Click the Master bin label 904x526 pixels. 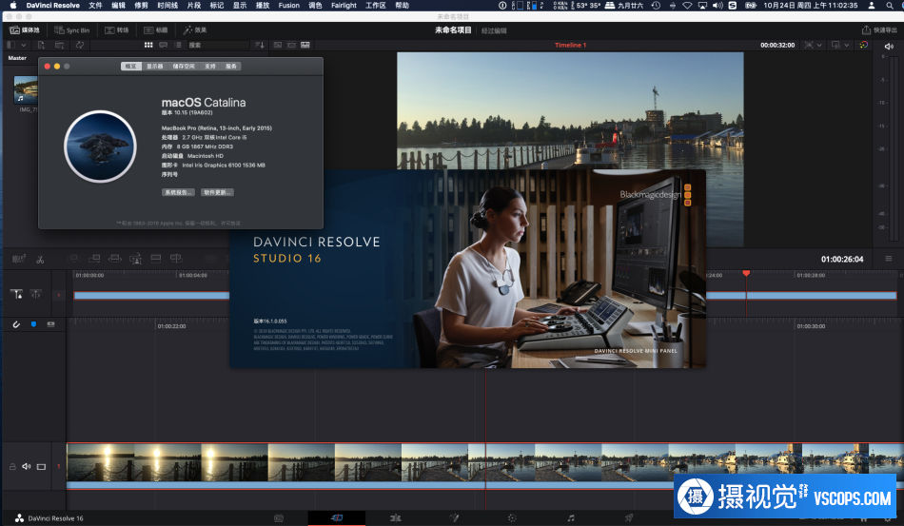17,58
